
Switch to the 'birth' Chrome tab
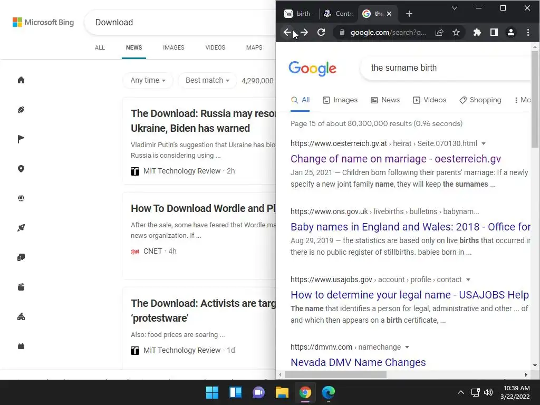coord(298,14)
